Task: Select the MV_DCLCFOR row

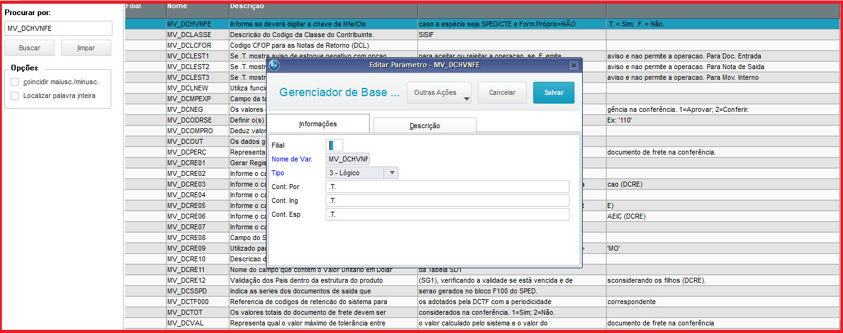Action: 482,45
